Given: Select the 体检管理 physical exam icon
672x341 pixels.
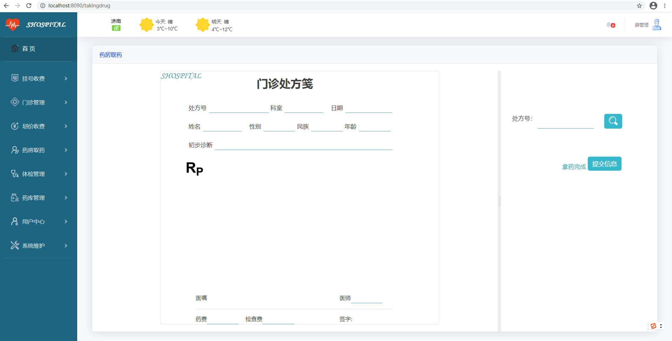Looking at the screenshot, I should click(x=14, y=173).
